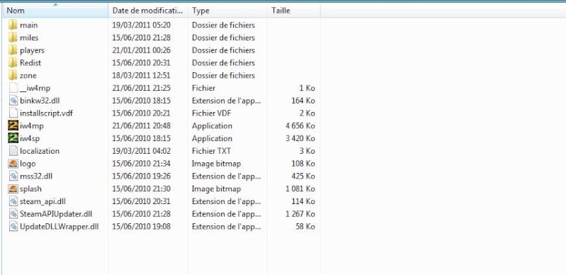Select the application name iw4sp

[x=30, y=138]
